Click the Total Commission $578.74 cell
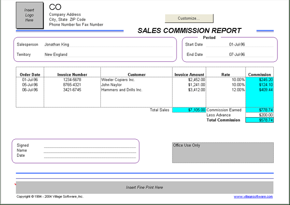Screen dimensions: 290x205 point(259,120)
